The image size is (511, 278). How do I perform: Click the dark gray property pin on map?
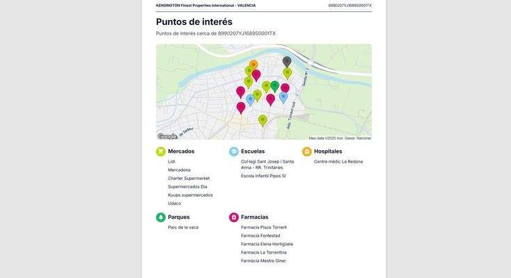(287, 61)
